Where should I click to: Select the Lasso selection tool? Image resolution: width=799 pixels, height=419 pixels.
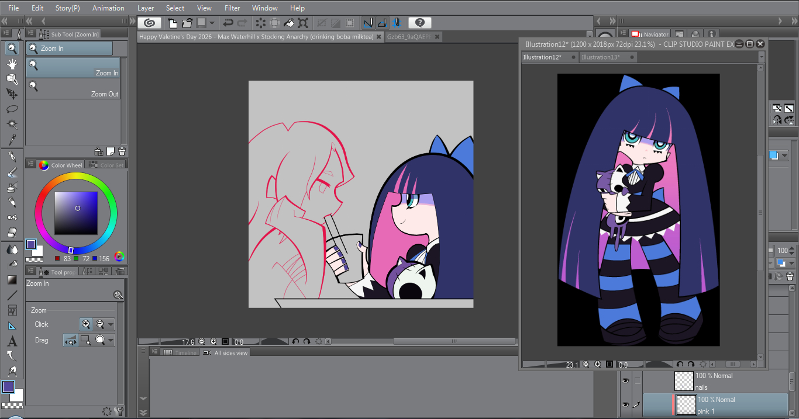[12, 109]
